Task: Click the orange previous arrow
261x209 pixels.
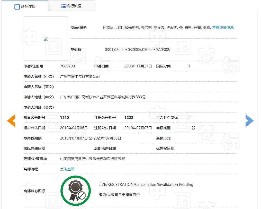Action: coord(11,121)
